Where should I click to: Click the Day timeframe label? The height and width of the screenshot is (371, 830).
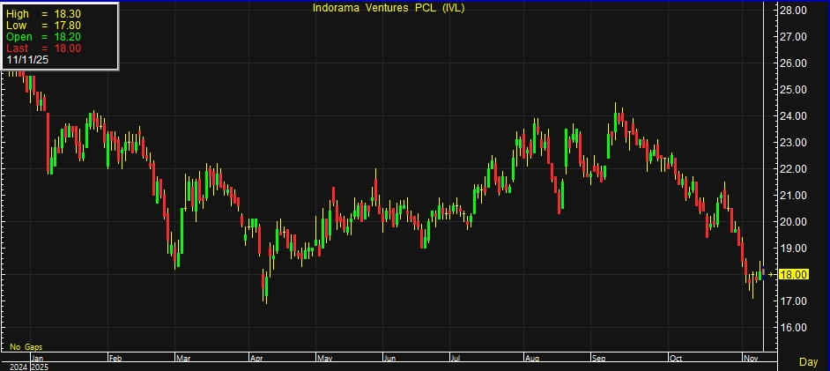(x=808, y=362)
